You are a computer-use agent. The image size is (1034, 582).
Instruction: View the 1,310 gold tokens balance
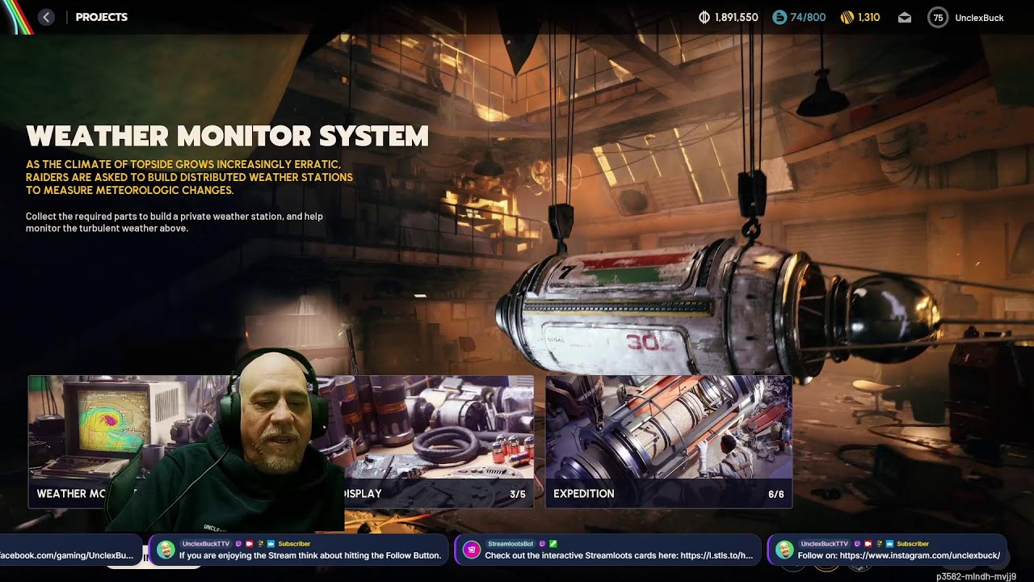coord(860,17)
